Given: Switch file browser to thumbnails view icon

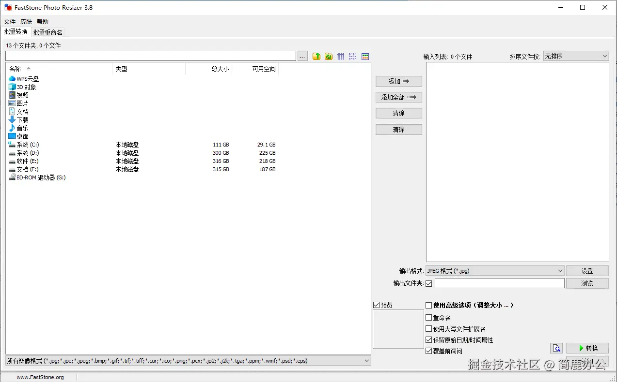Looking at the screenshot, I should (x=365, y=57).
